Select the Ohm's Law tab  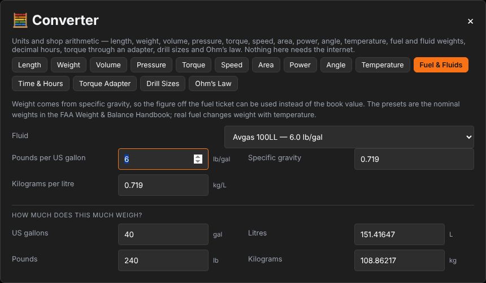[213, 83]
